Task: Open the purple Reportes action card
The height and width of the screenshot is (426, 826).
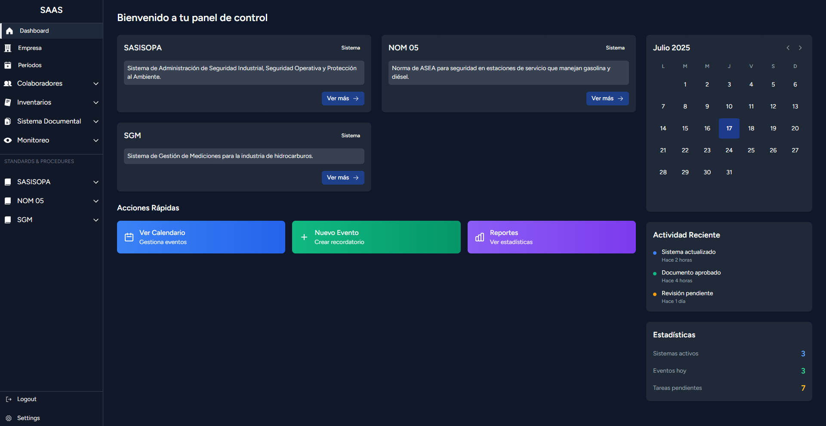Action: pyautogui.click(x=552, y=237)
